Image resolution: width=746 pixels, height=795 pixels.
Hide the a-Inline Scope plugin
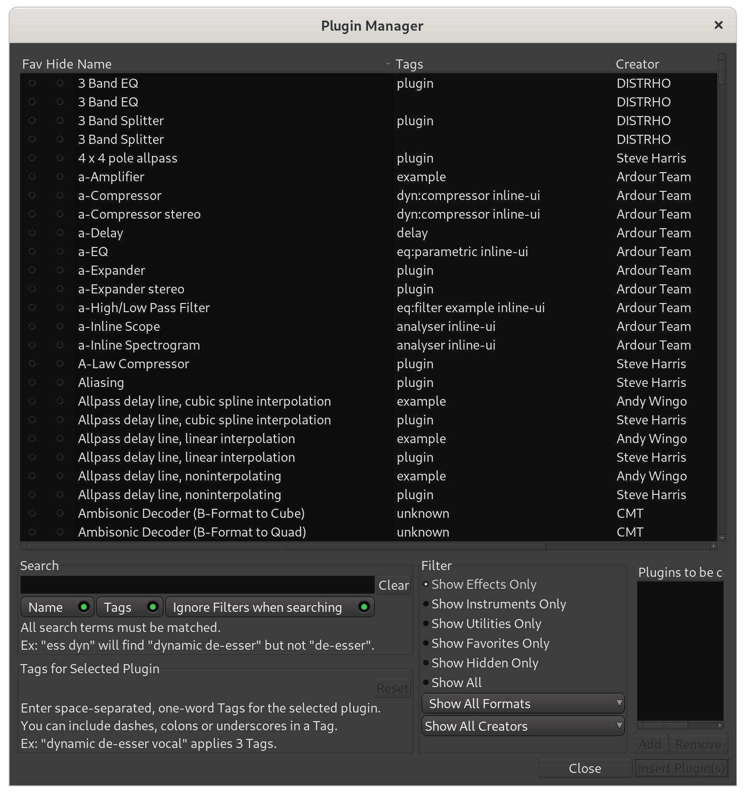(x=60, y=327)
